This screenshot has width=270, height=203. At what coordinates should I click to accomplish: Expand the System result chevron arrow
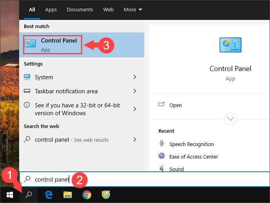coord(135,77)
